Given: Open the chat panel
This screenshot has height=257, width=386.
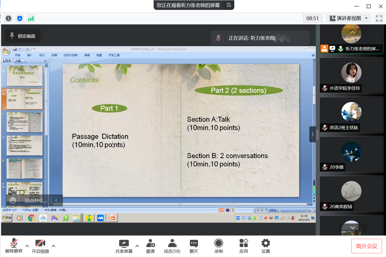Looking at the screenshot, I should coord(194,246).
